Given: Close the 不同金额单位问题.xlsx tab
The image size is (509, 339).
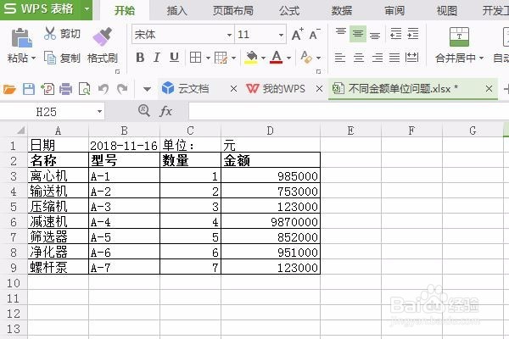Looking at the screenshot, I should 489,88.
